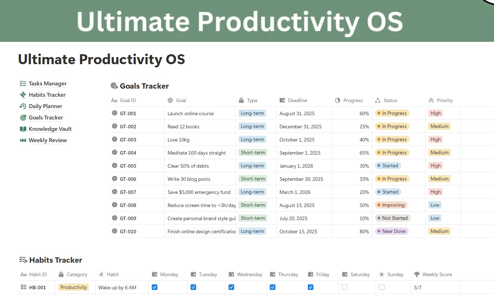Open the Status select for GT-005
This screenshot has height=296, width=494.
388,166
